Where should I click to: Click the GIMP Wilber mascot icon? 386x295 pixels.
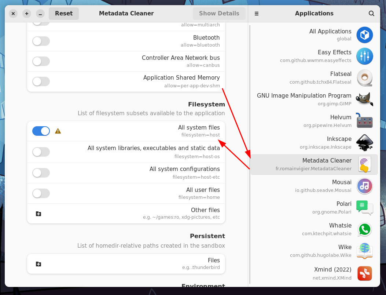pyautogui.click(x=365, y=99)
